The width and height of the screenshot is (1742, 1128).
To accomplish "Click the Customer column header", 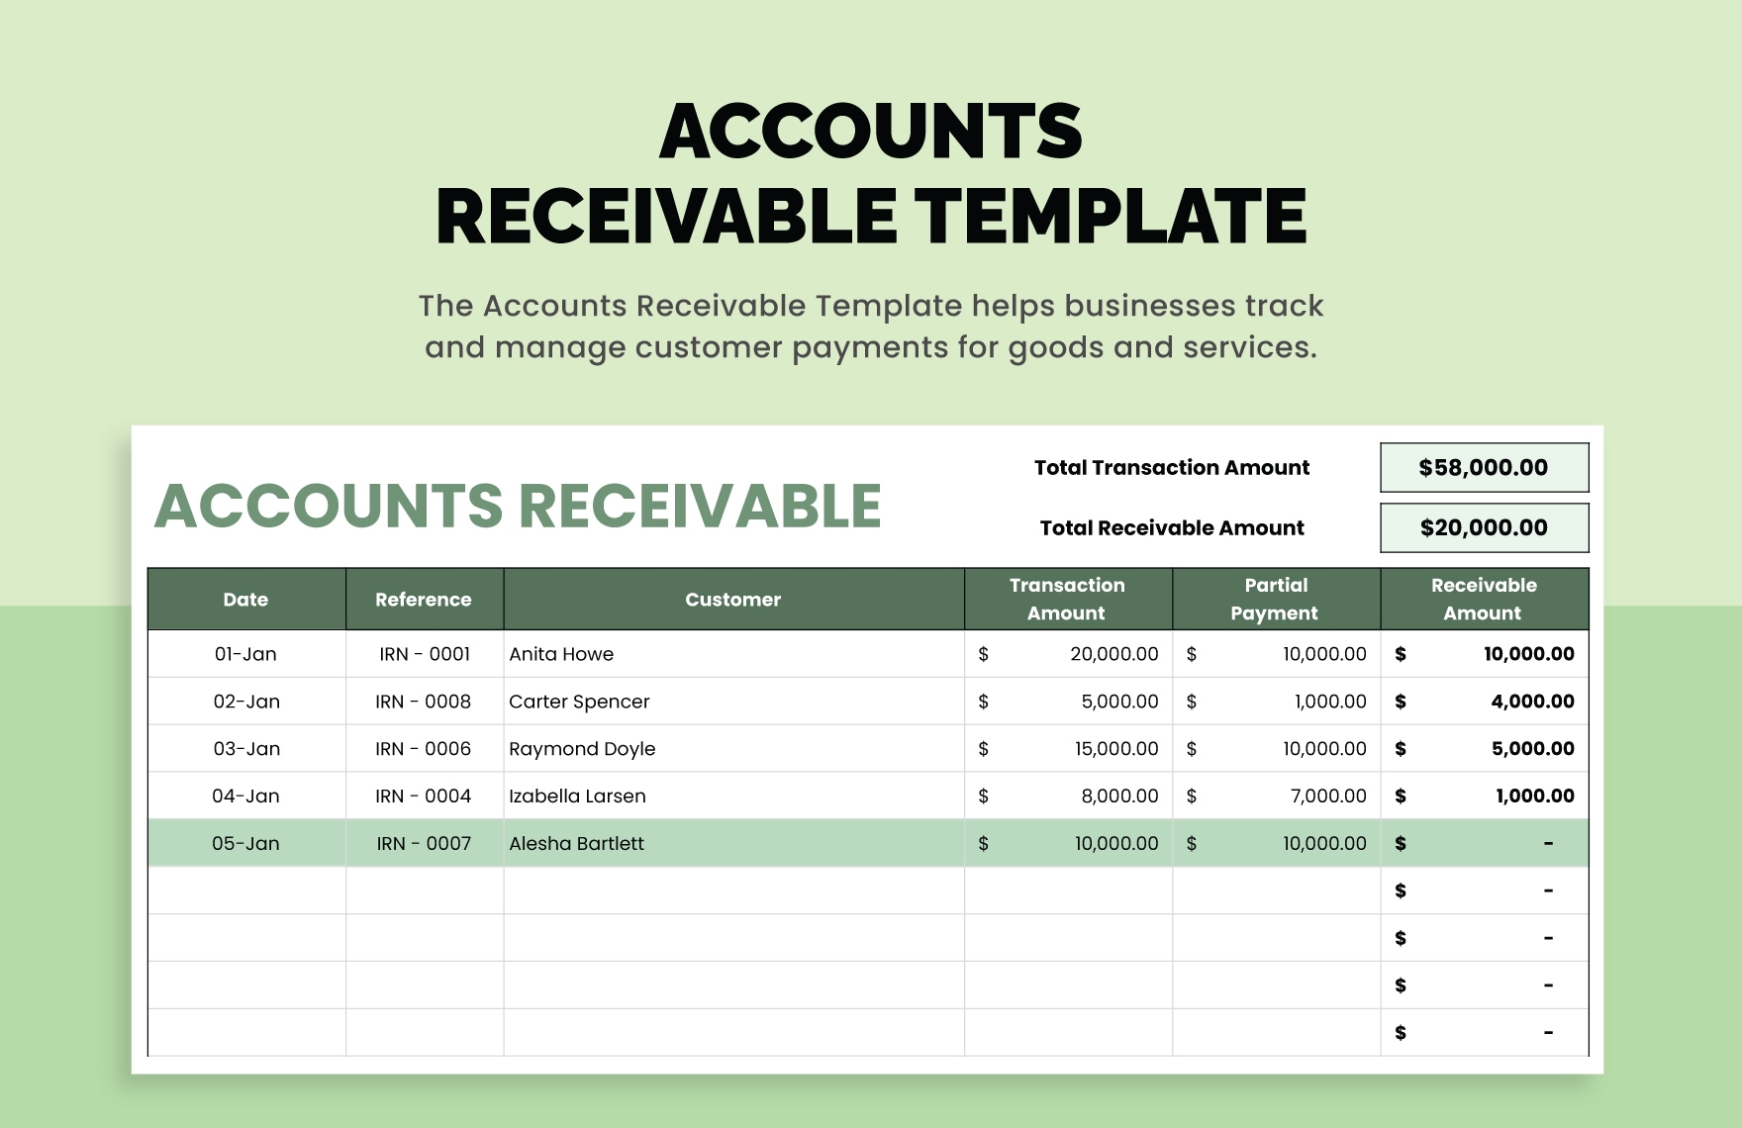I will coord(732,599).
